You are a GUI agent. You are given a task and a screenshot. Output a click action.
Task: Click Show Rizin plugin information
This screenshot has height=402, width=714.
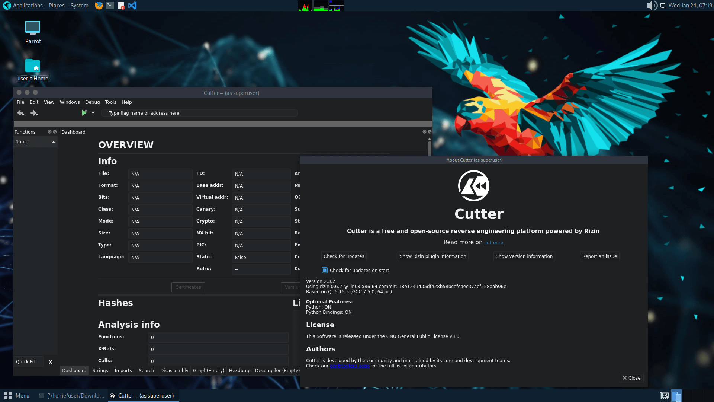433,256
